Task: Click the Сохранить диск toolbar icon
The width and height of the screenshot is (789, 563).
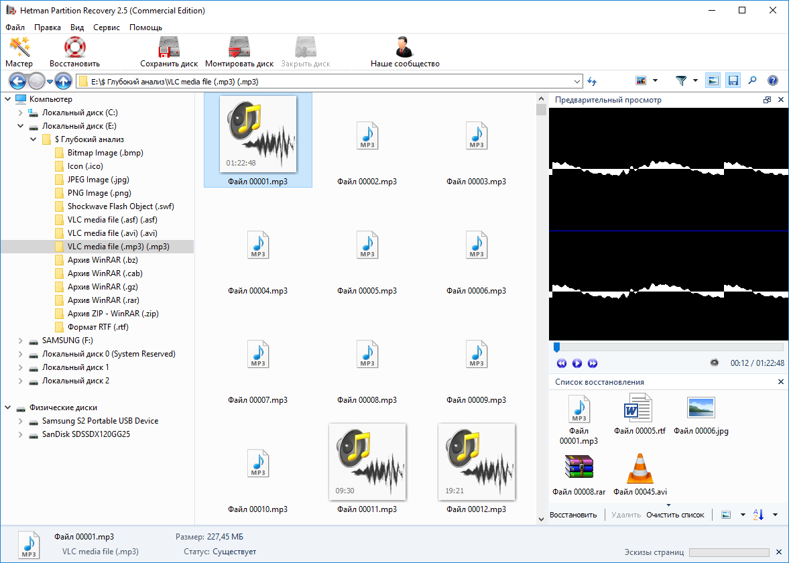Action: 169,52
